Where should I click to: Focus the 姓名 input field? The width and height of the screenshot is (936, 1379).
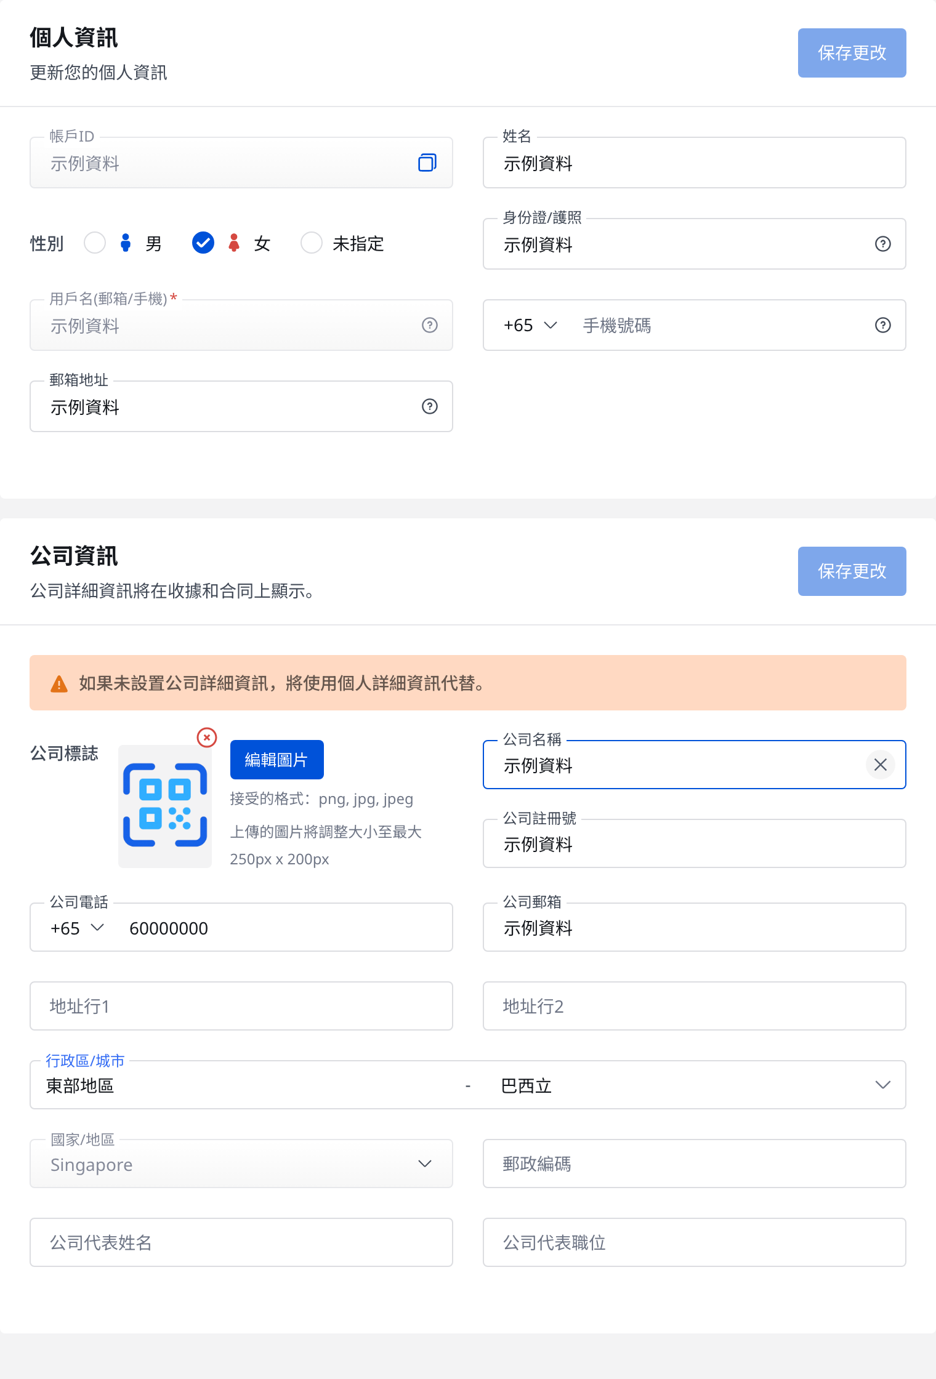(x=695, y=163)
